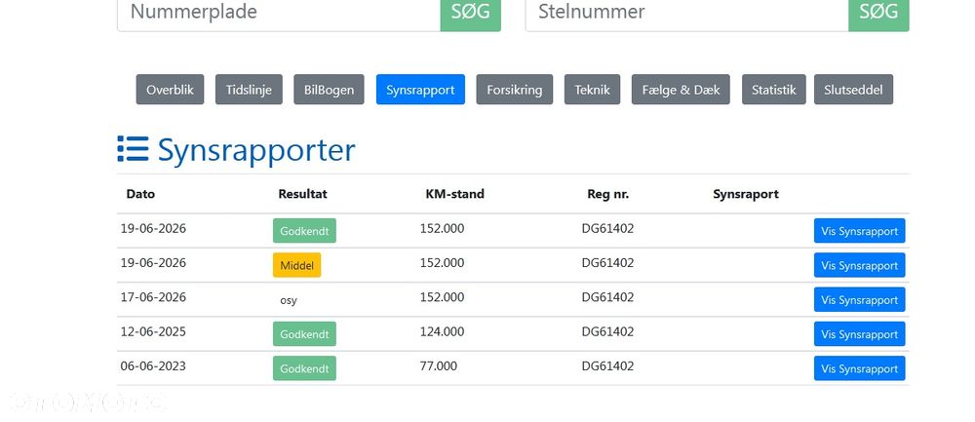Click the Dato column header
The height and width of the screenshot is (422, 975).
pyautogui.click(x=140, y=194)
